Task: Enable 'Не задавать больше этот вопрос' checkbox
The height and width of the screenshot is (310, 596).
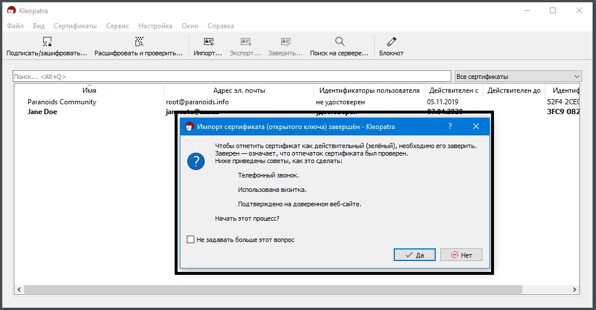Action: 190,240
